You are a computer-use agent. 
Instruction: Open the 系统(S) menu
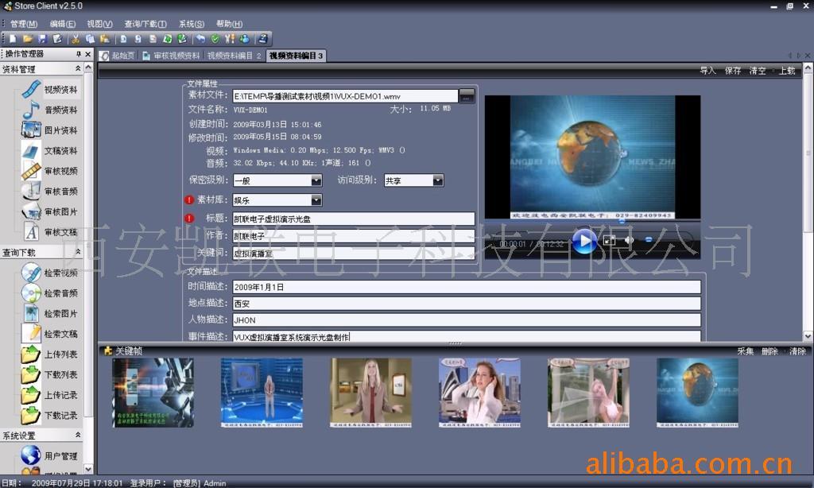(192, 24)
